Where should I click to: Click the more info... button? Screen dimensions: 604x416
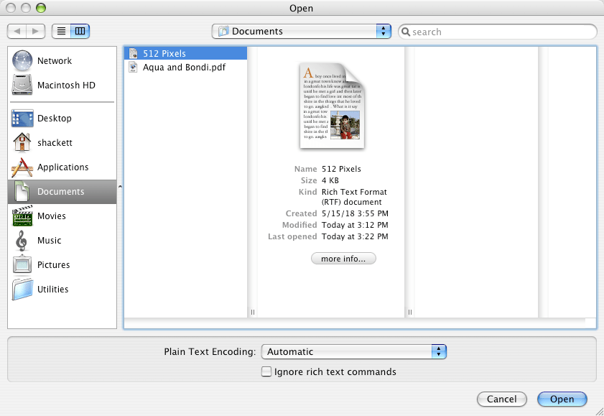pos(343,259)
